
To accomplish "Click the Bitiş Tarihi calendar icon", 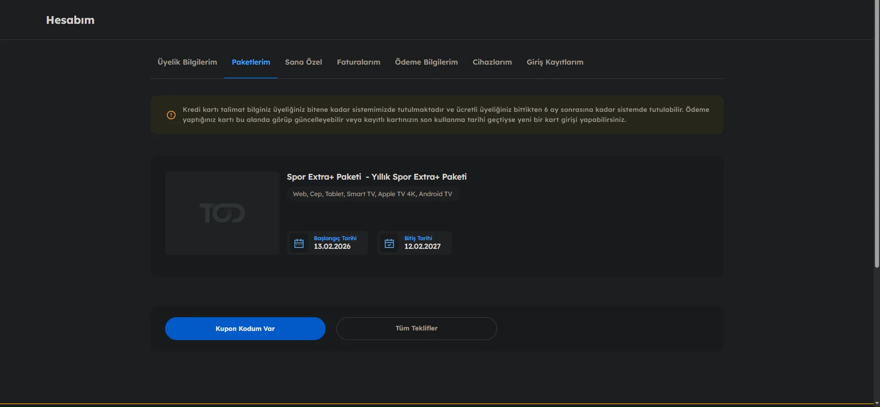I will [x=389, y=243].
